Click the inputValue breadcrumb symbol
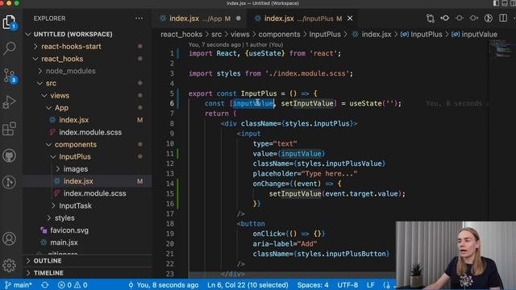 click(479, 34)
